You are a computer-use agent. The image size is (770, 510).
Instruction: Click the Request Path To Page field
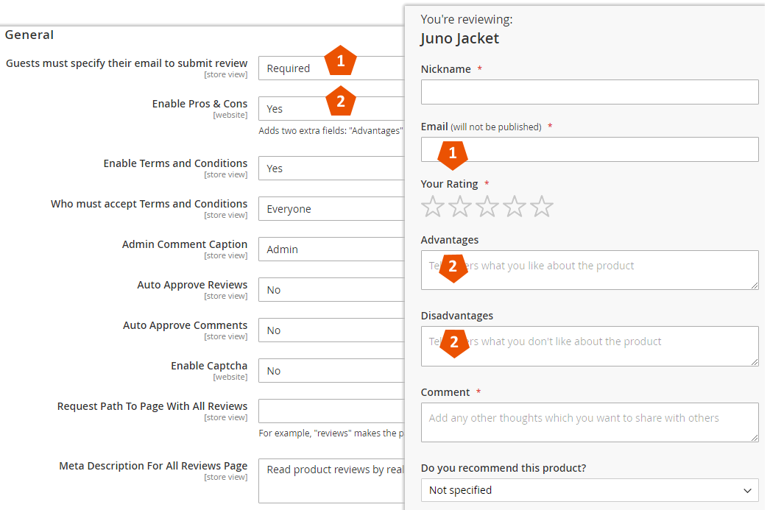click(331, 411)
